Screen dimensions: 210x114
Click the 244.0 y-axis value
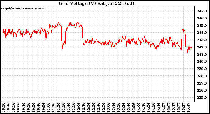[x=202, y=33]
